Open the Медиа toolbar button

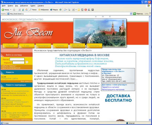[54, 10]
